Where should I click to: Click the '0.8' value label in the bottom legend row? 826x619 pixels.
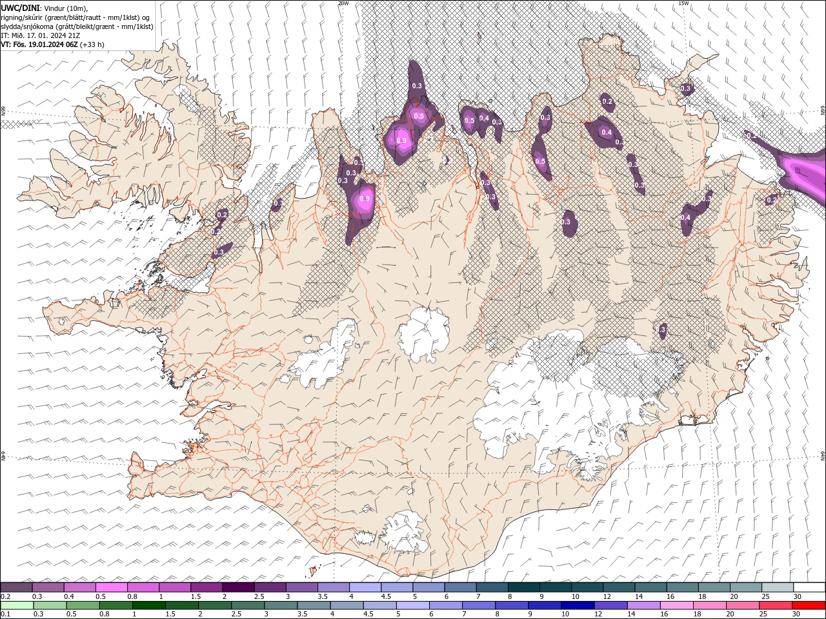click(105, 614)
